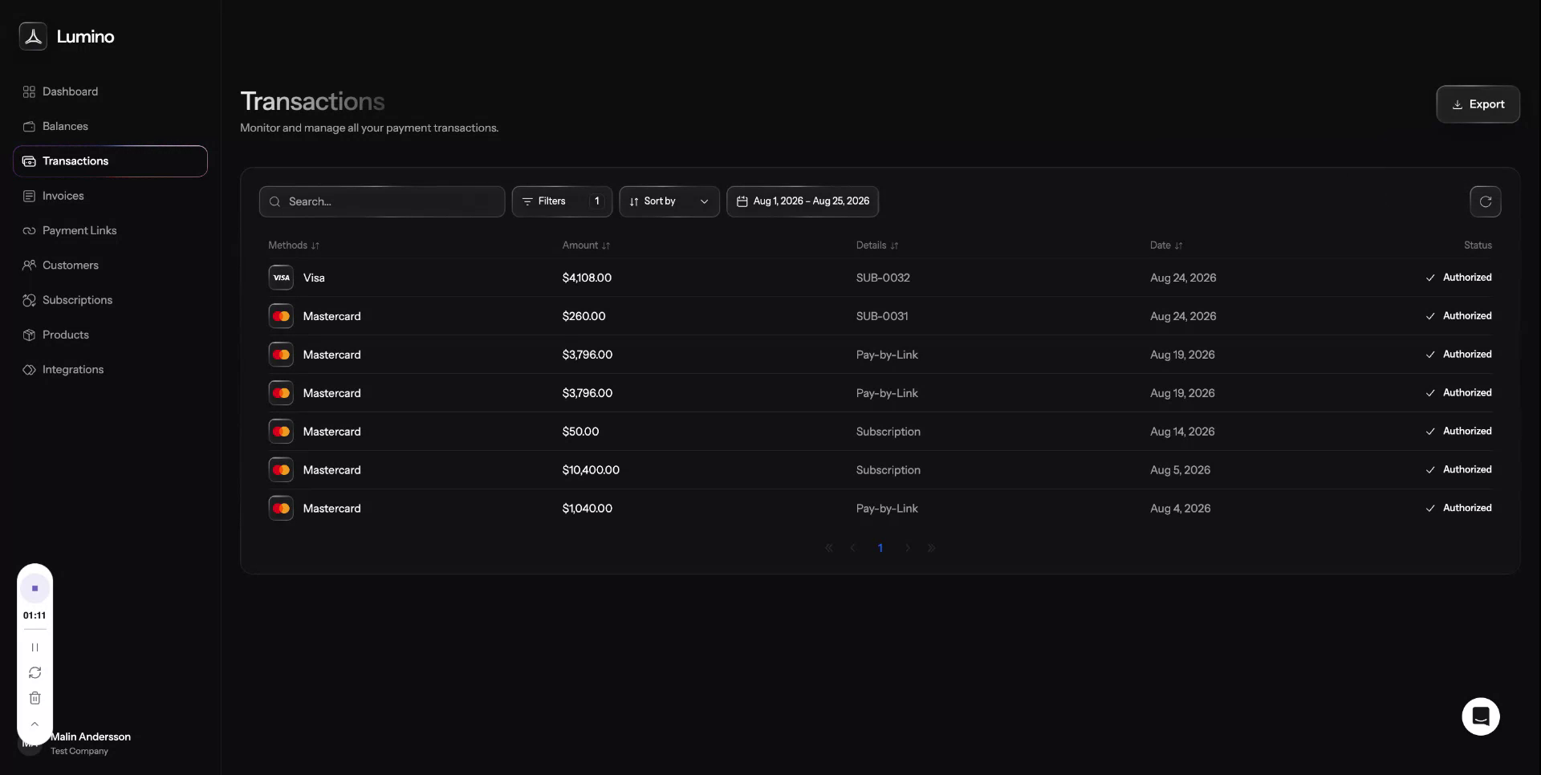Restart recording with the loop icon
The image size is (1541, 775).
[35, 673]
